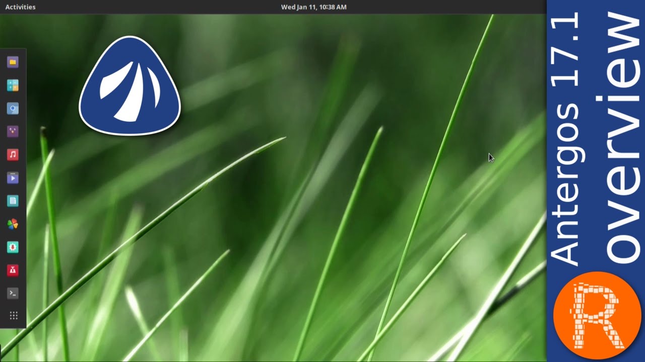The image size is (645, 362).
Task: Launch the red Cnchi installer icon in dock
Action: click(x=13, y=270)
